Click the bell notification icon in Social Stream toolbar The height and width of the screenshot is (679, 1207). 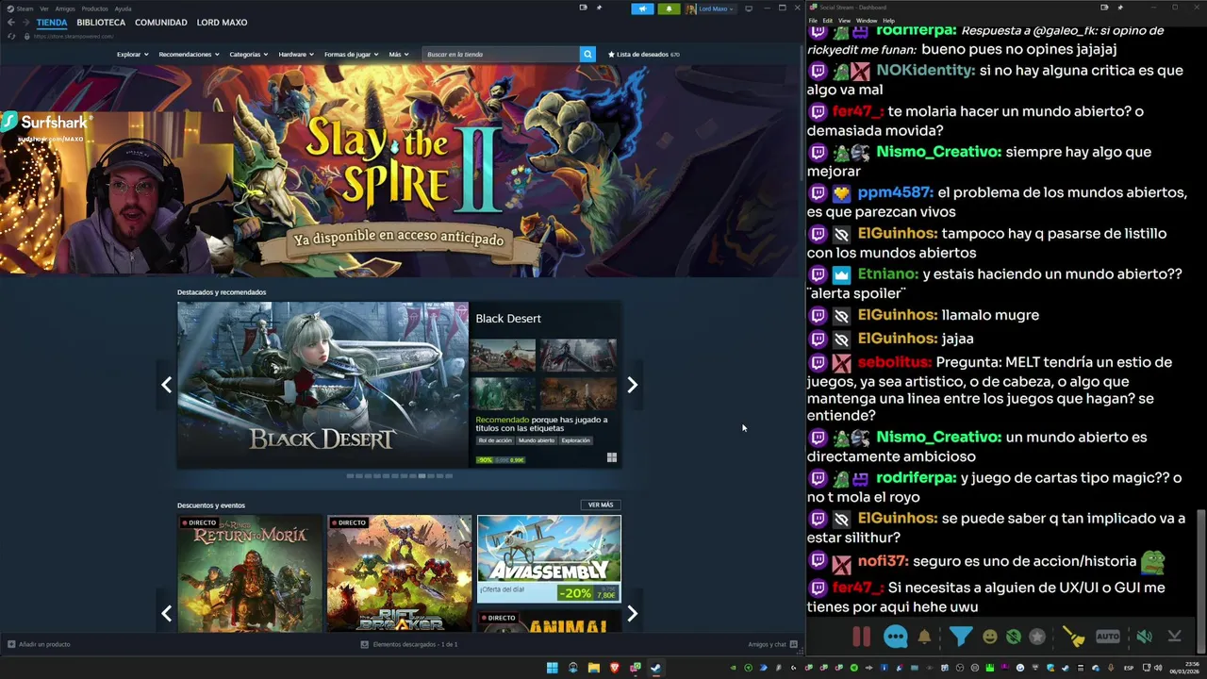(924, 637)
